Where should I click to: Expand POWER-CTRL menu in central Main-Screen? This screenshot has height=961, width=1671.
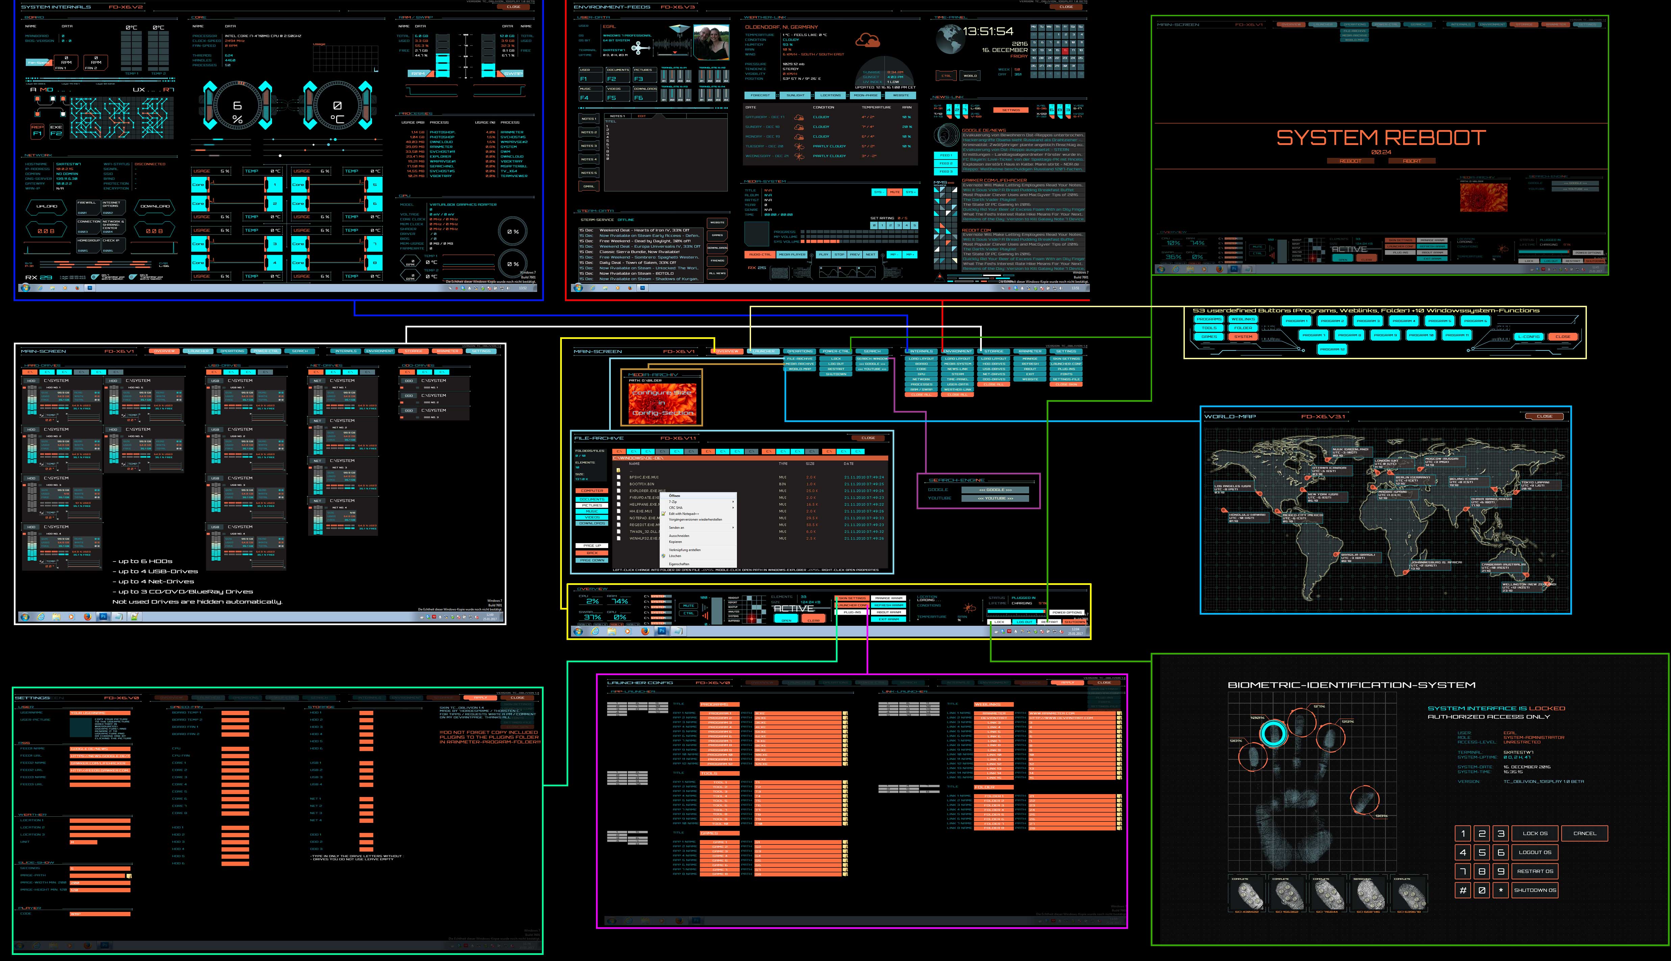(836, 351)
